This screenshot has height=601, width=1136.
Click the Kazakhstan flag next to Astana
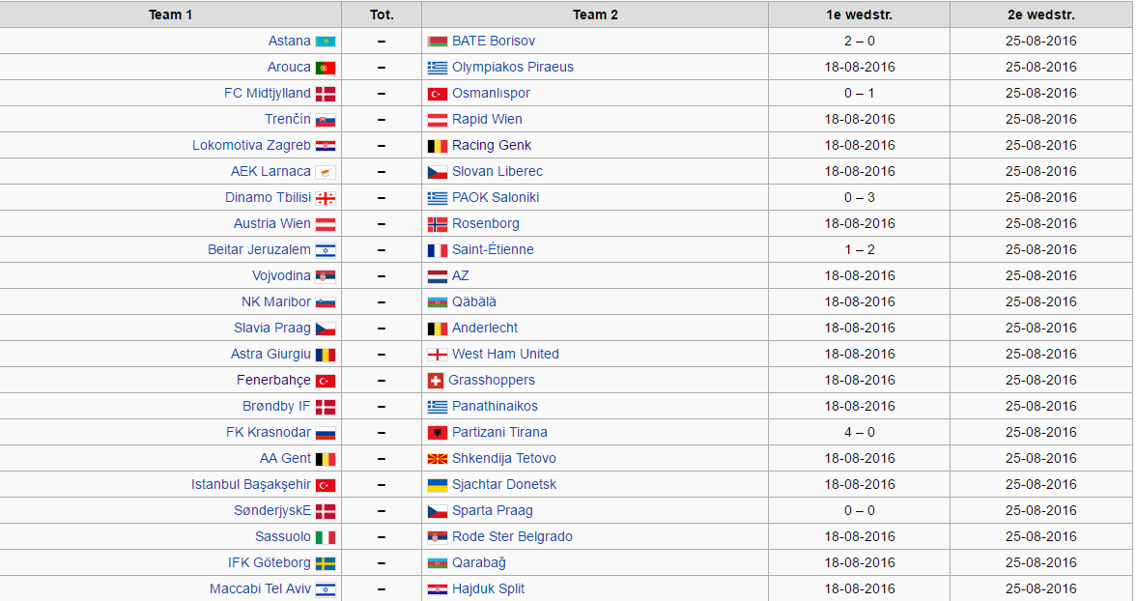coord(326,43)
